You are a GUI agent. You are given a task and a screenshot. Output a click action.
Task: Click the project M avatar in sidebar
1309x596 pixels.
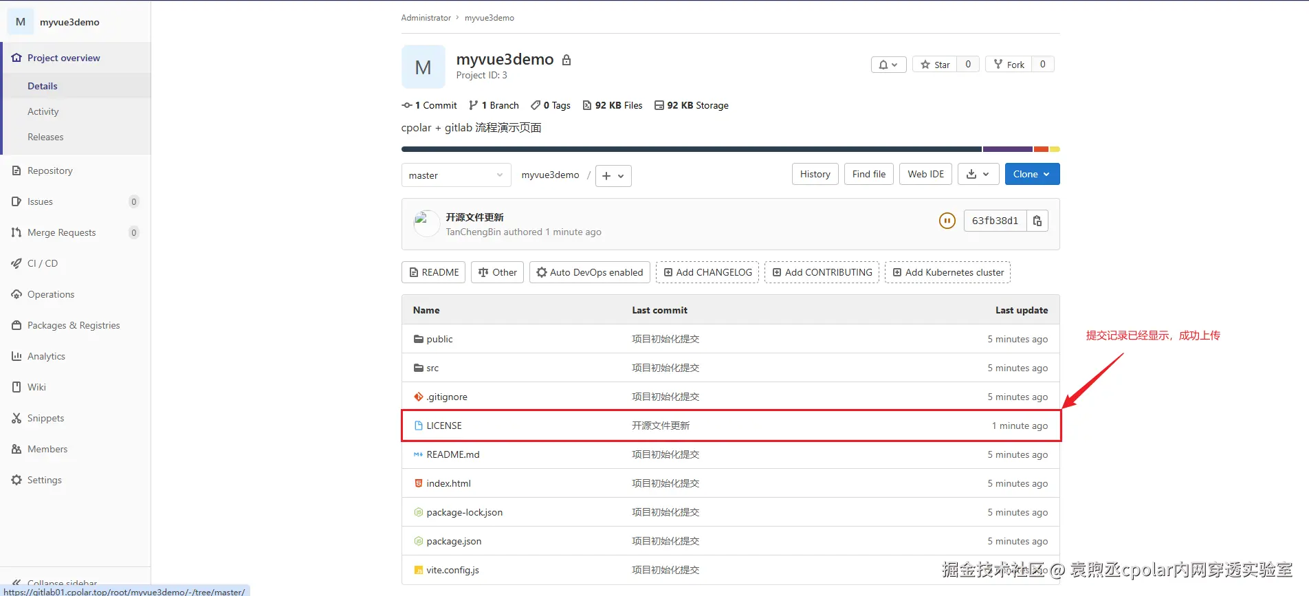(x=21, y=22)
